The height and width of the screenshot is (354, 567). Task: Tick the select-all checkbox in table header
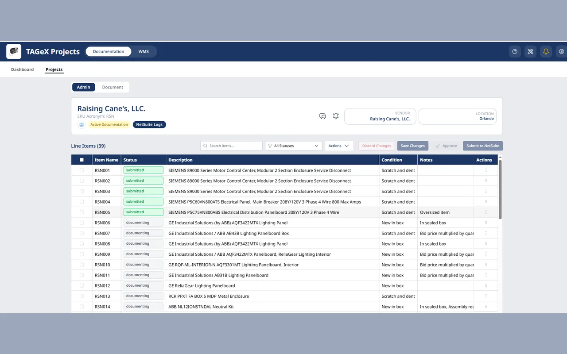82,160
